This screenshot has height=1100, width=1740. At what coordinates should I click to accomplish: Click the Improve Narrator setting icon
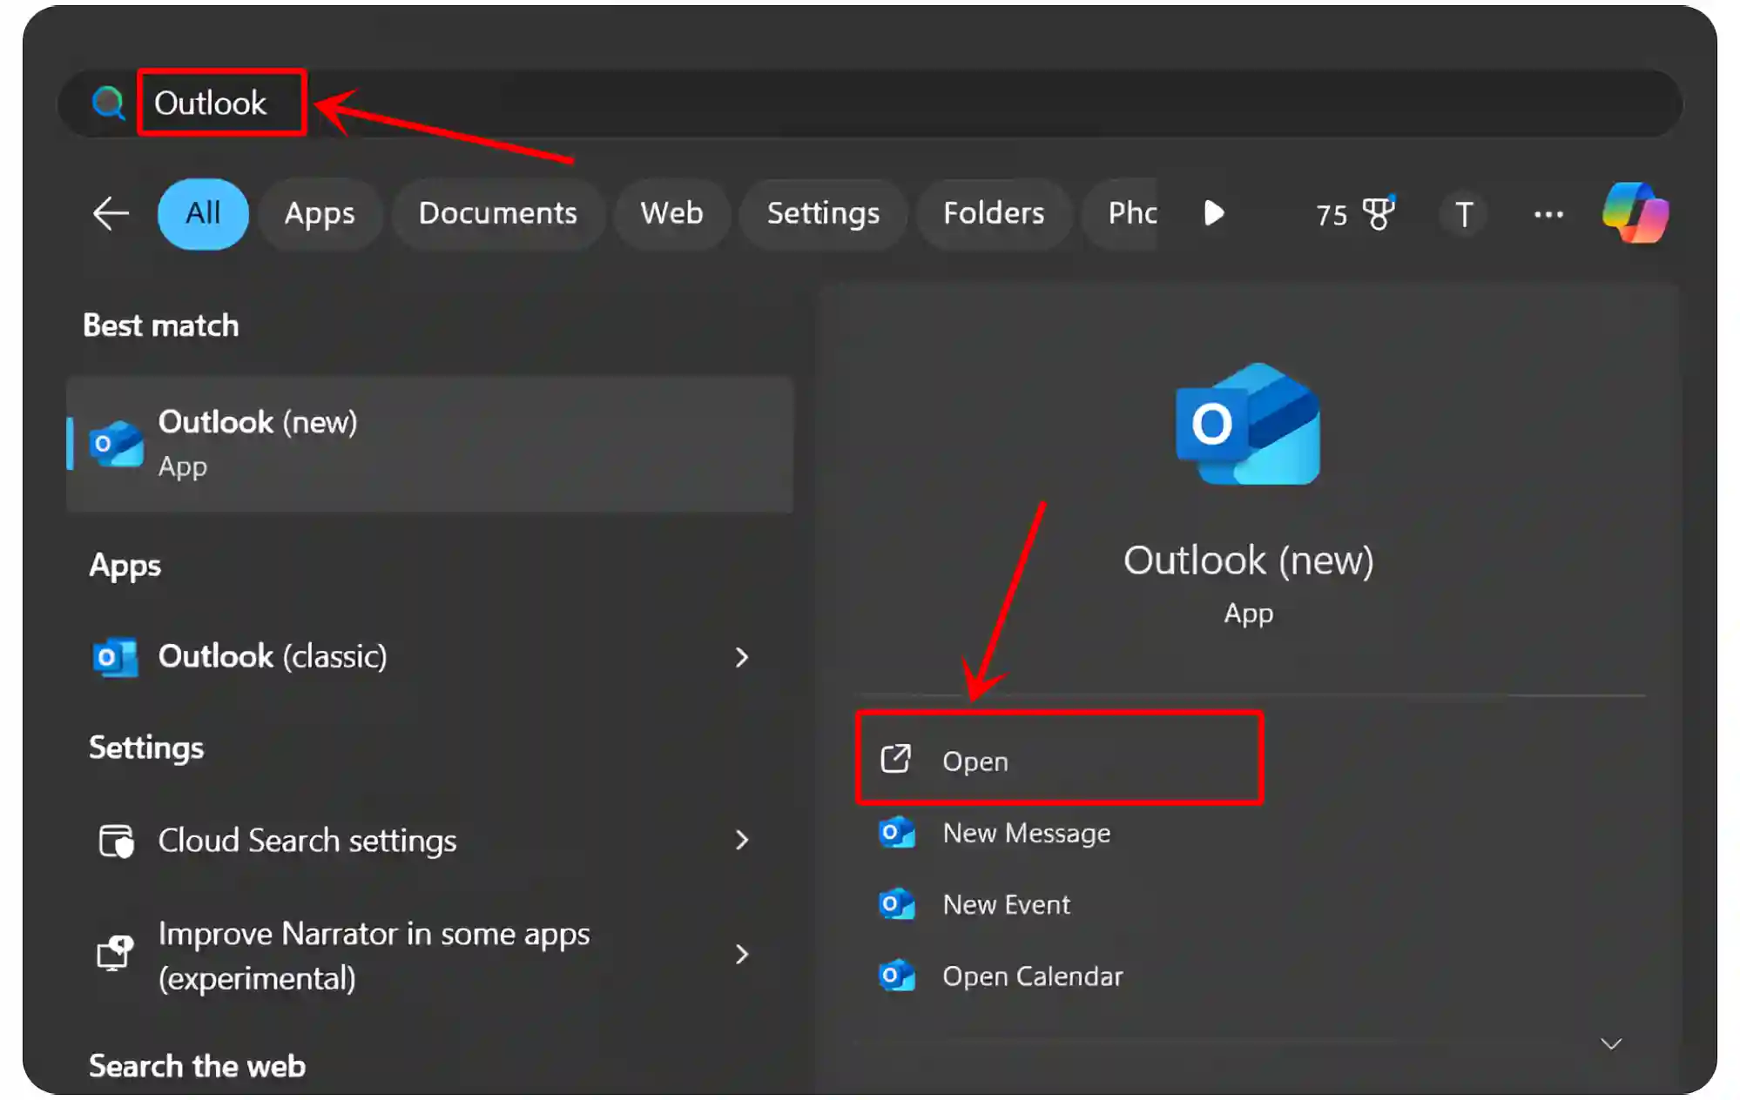tap(115, 954)
